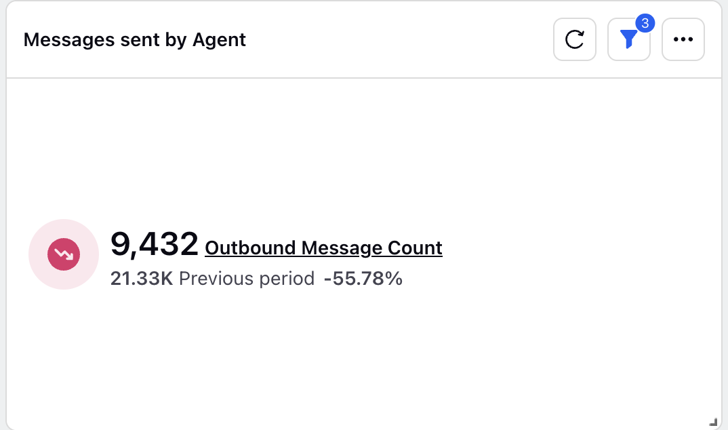
Task: Click empty widget body area above metric
Action: (x=364, y=149)
